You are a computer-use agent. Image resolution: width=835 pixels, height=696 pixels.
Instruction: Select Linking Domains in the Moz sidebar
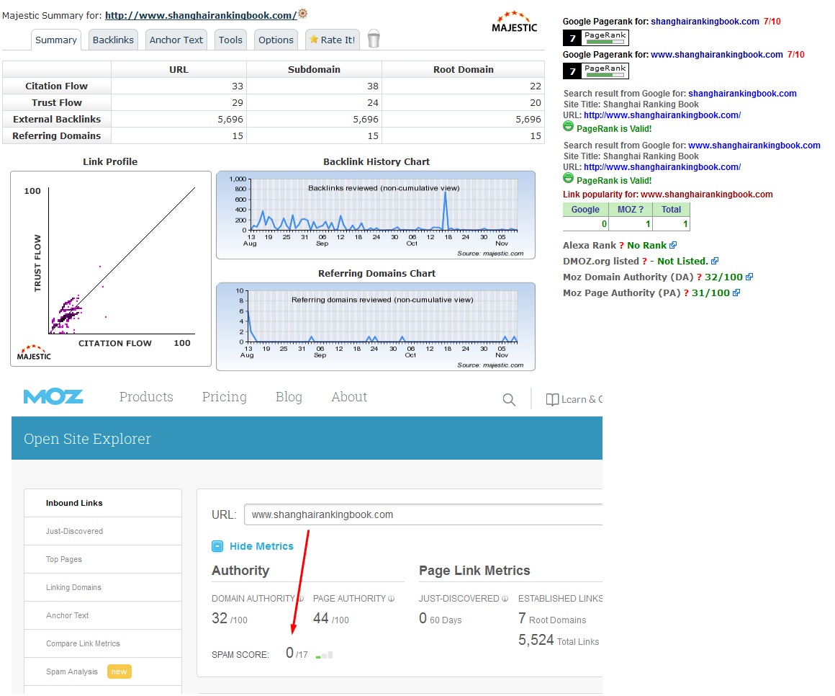tap(73, 587)
